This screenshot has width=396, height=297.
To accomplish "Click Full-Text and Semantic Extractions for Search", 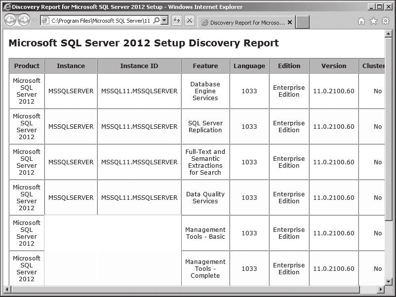I will click(205, 162).
